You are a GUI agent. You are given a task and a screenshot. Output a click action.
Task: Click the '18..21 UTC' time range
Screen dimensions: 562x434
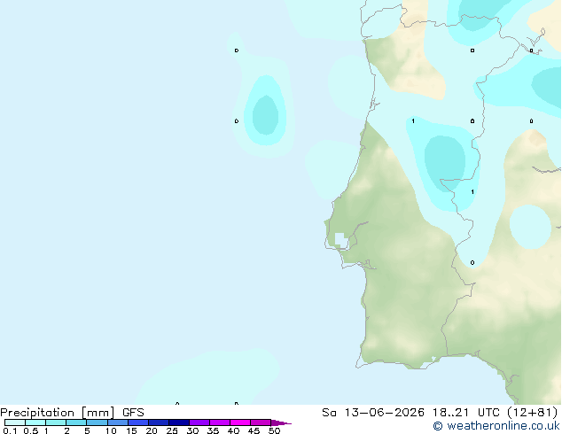[466, 413]
